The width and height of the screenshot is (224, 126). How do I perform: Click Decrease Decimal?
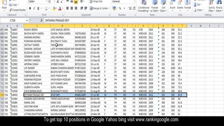(x=134, y=8)
